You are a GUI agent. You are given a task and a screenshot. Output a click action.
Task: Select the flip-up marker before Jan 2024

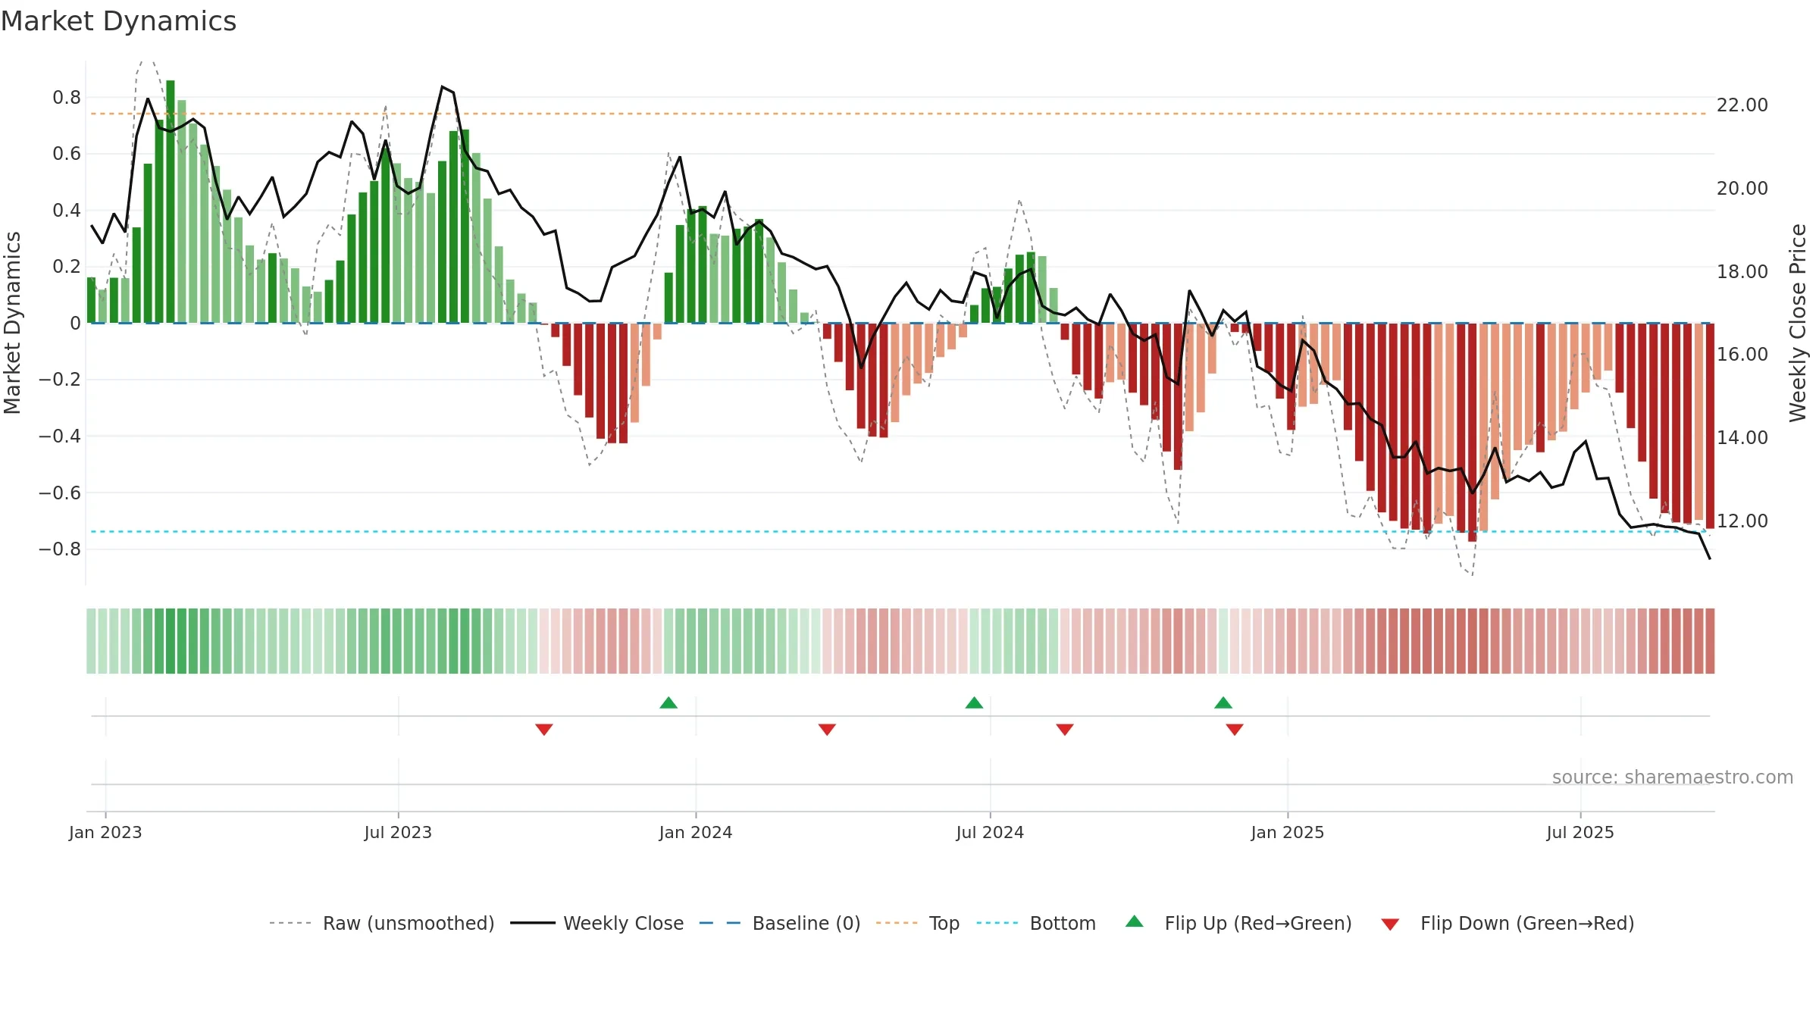668,702
